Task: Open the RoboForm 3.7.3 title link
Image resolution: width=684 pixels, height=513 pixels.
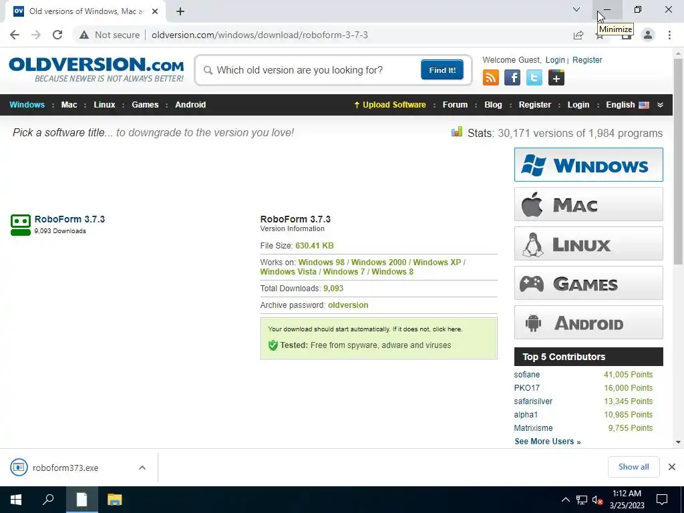Action: 69,219
